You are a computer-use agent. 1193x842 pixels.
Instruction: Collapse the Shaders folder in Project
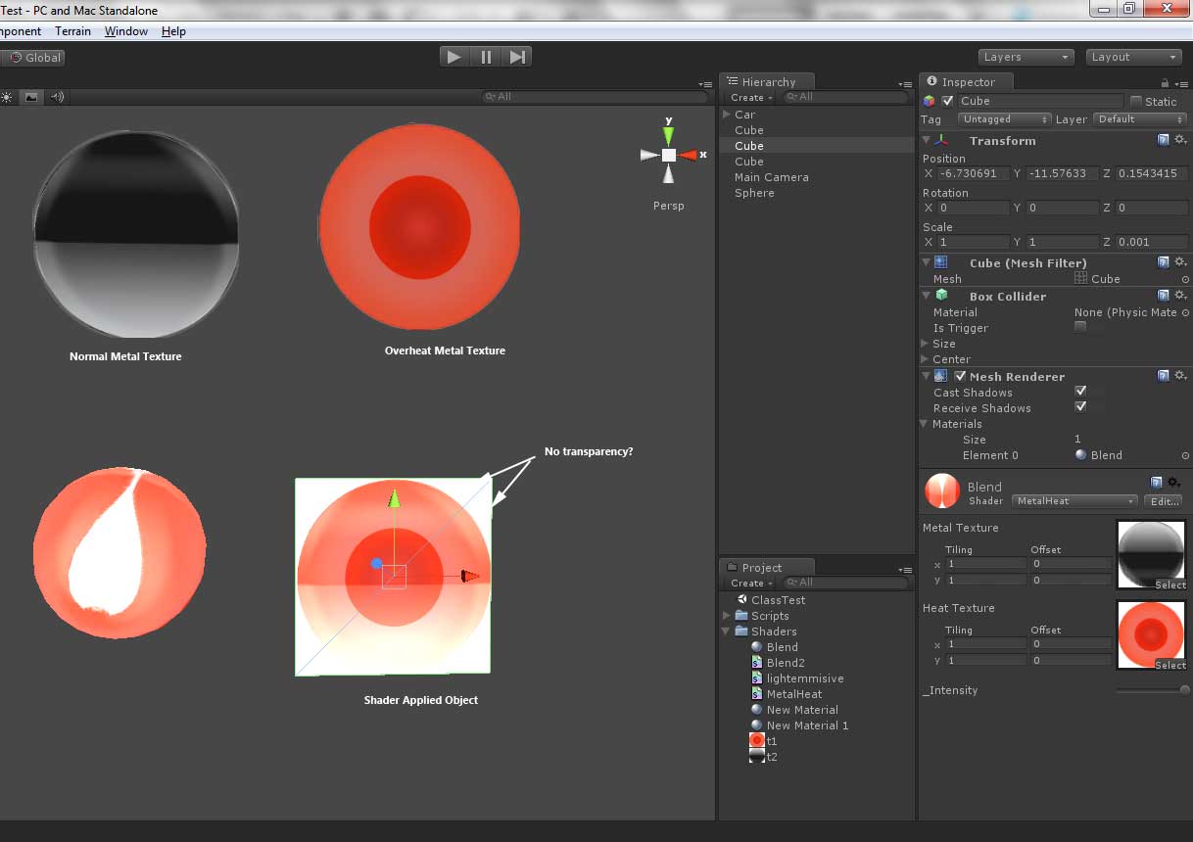[x=726, y=631]
